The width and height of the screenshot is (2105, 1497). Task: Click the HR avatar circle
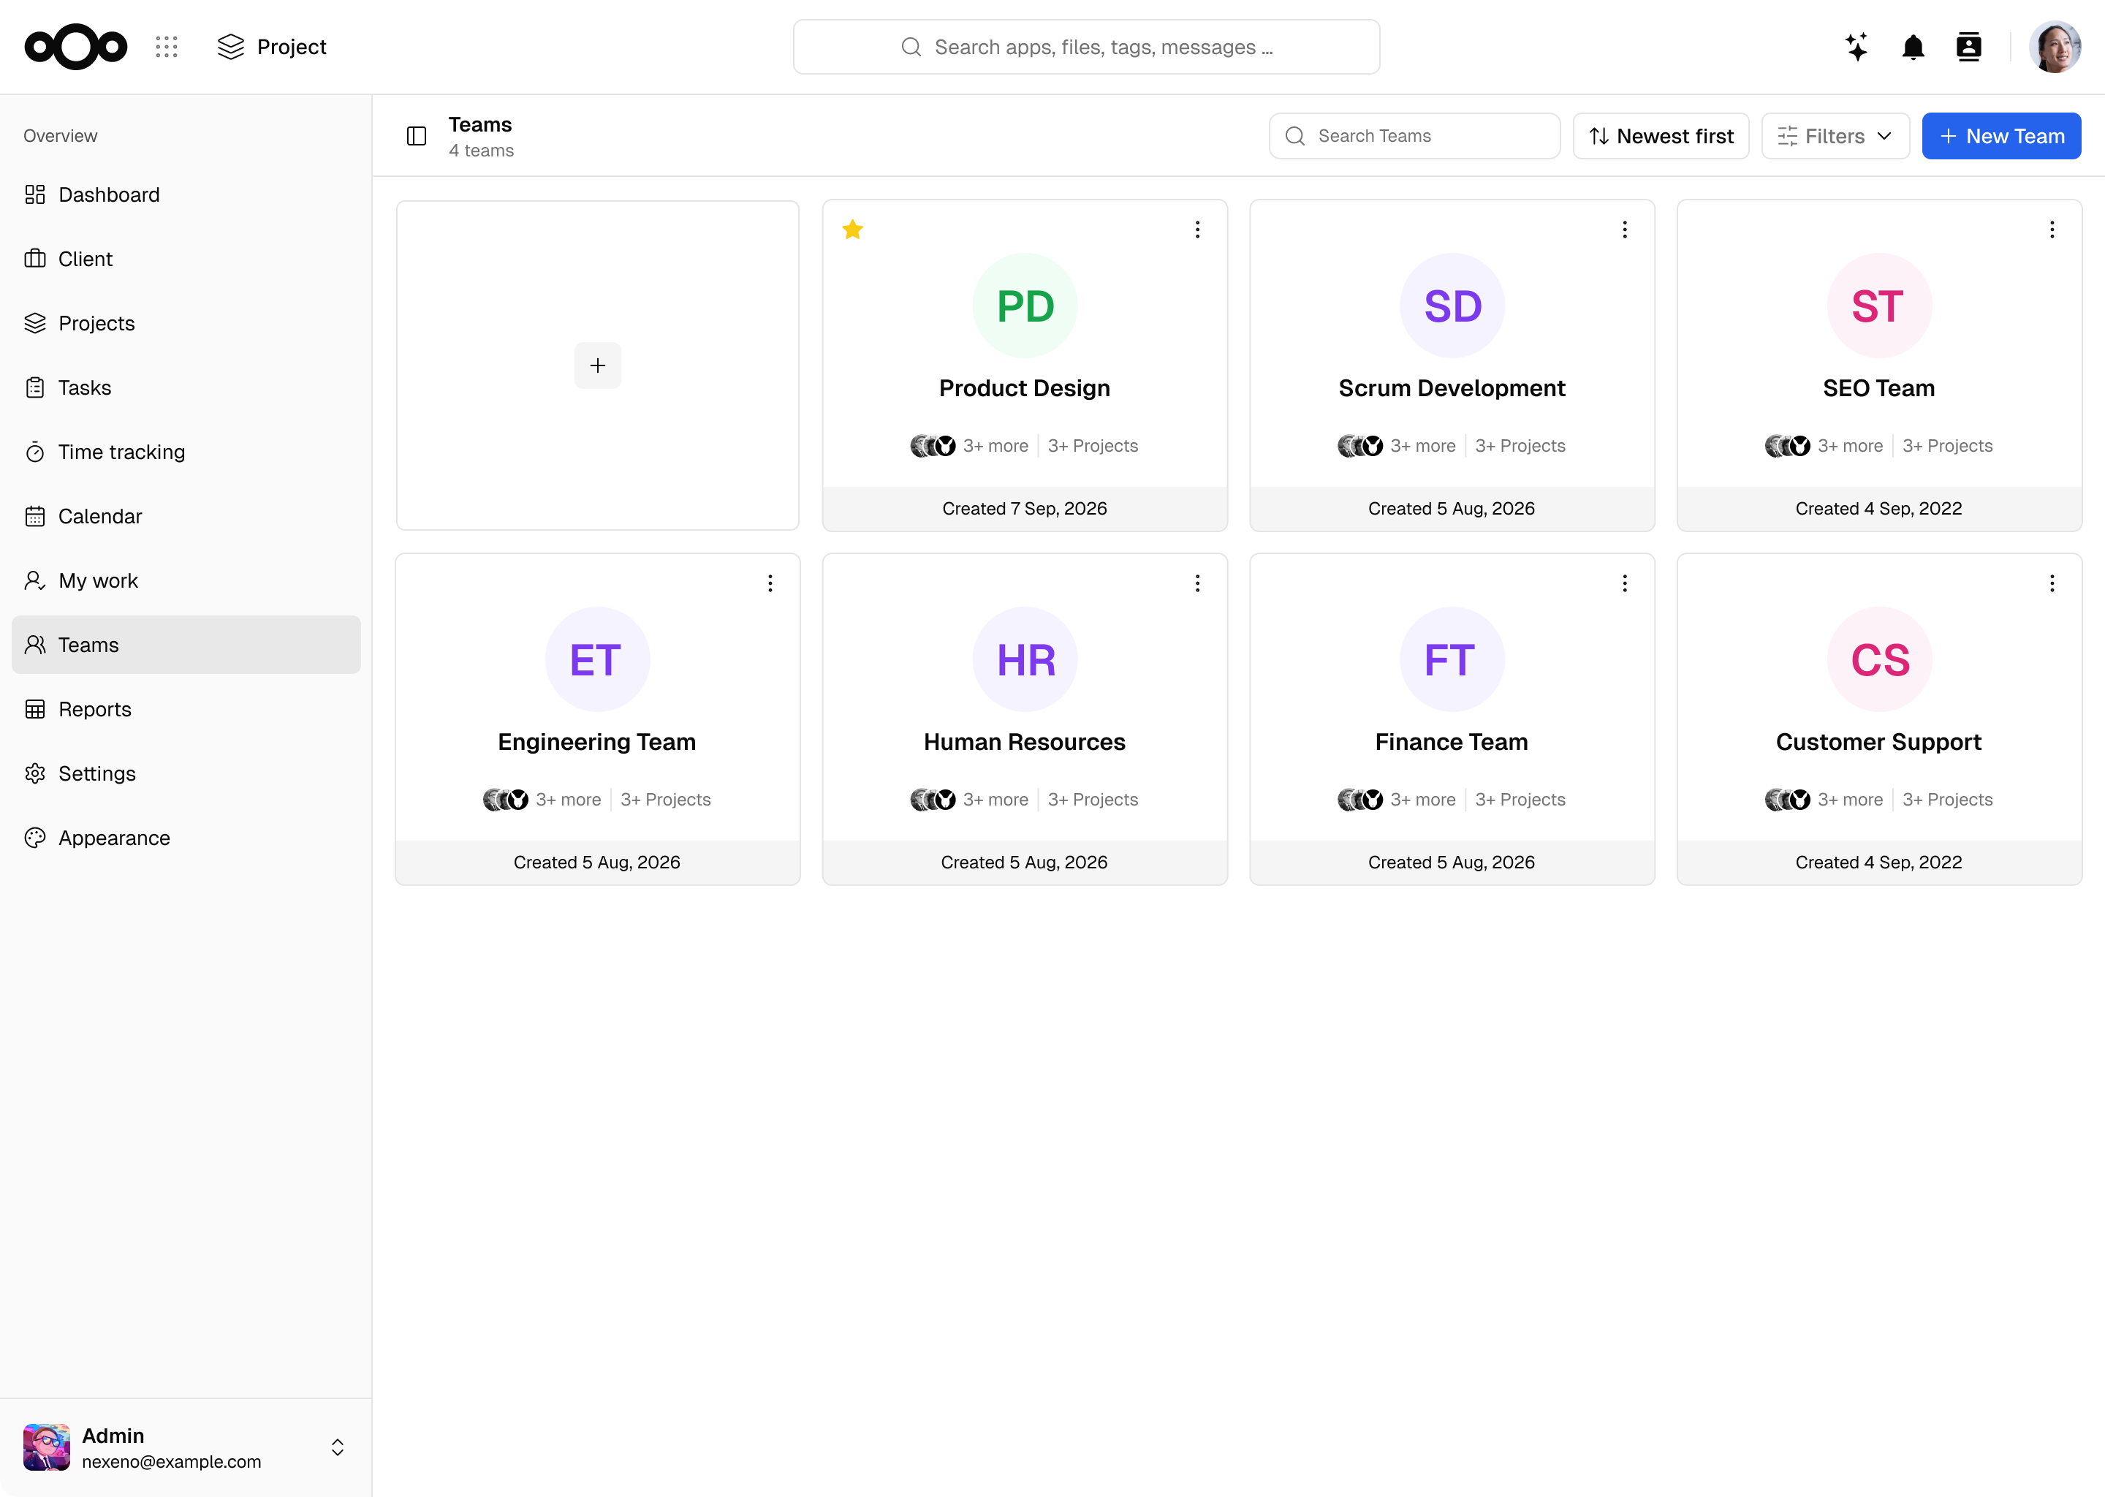[1025, 660]
